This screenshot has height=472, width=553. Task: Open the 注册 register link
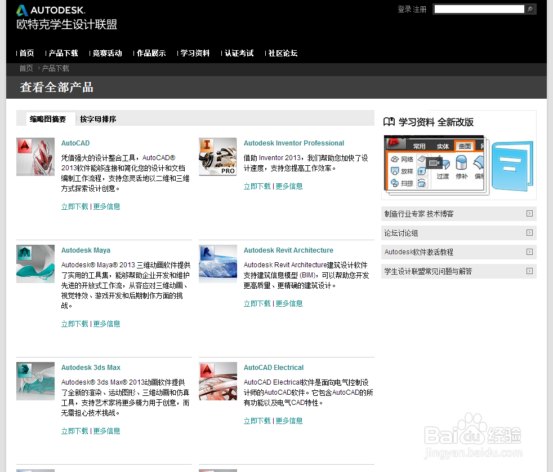point(420,10)
